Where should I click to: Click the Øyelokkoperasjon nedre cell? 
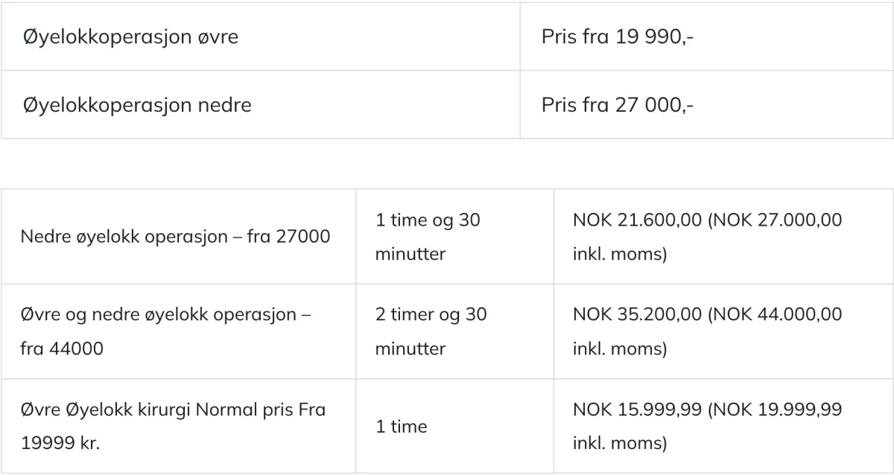261,104
